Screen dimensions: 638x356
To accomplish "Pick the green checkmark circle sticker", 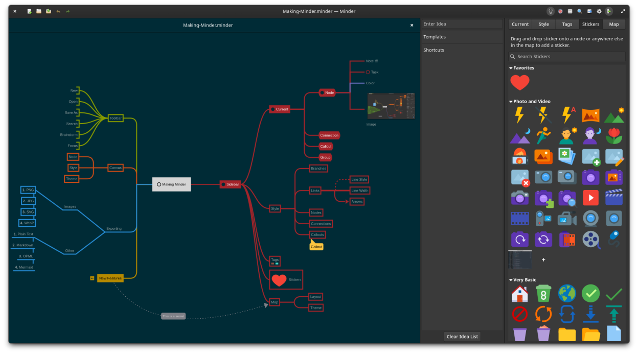I will [590, 293].
